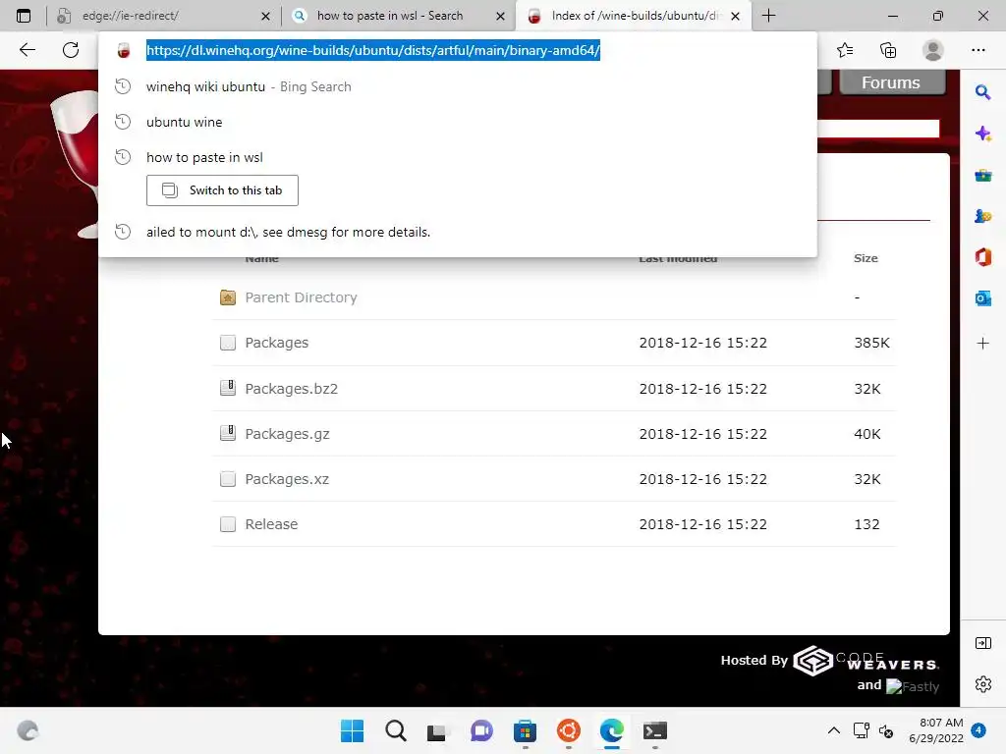Hide the sidebar with panel icon

pyautogui.click(x=982, y=643)
